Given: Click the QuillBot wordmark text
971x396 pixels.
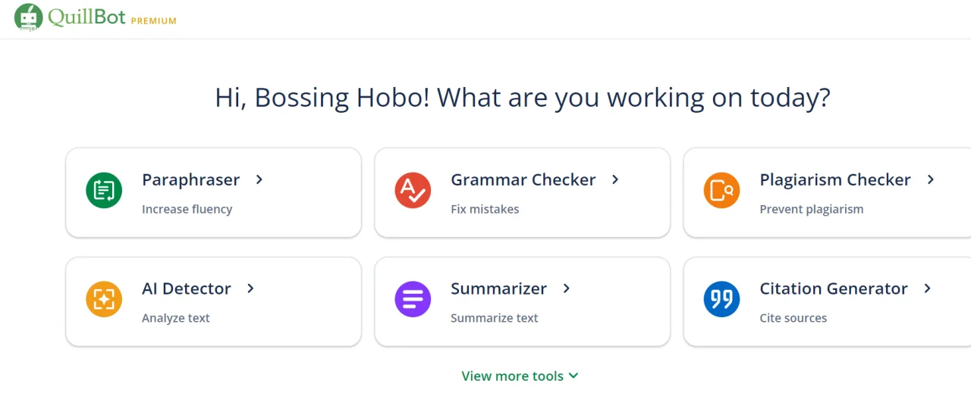Looking at the screenshot, I should pos(86,17).
